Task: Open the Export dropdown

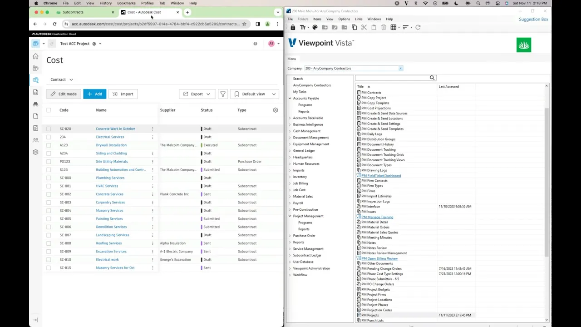Action: [x=197, y=94]
